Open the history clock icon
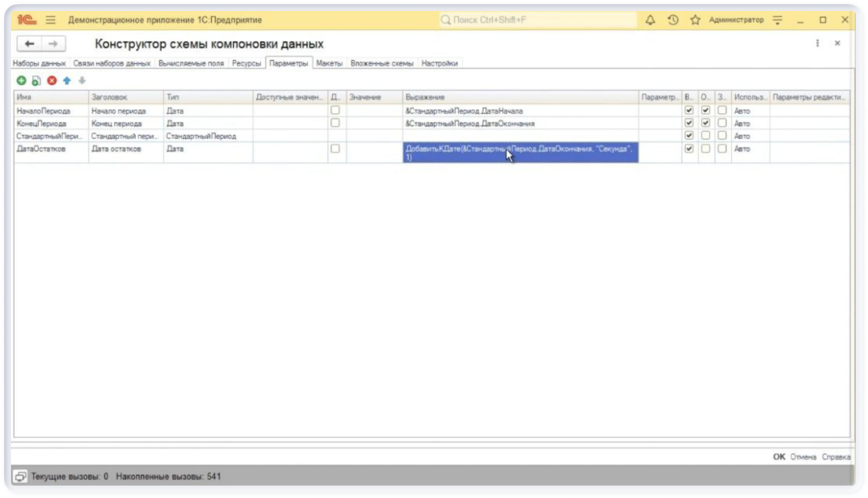Screen dimensions: 868x498 673,21
